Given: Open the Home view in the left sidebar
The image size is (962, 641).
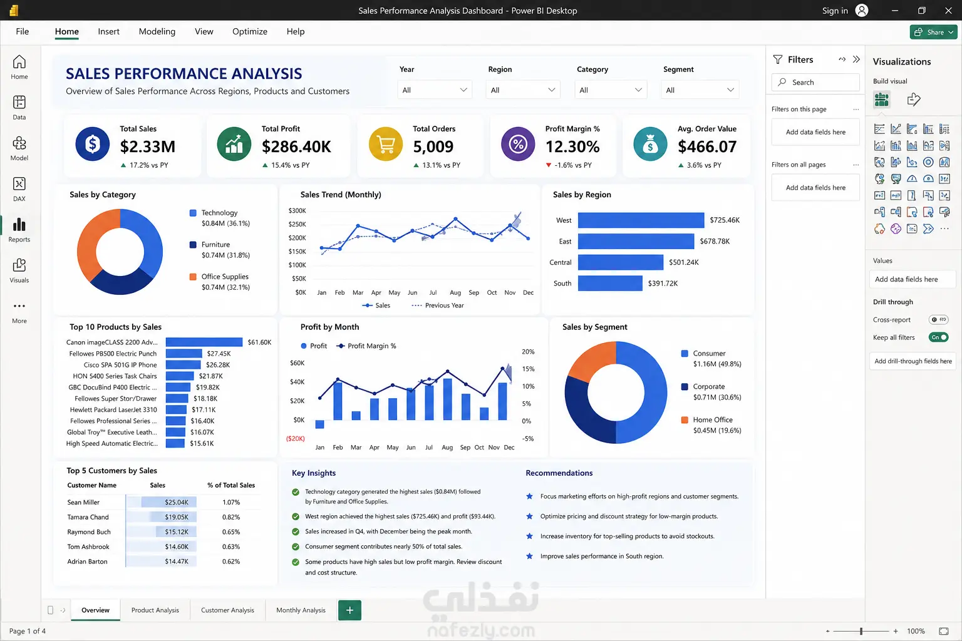Looking at the screenshot, I should click(19, 67).
